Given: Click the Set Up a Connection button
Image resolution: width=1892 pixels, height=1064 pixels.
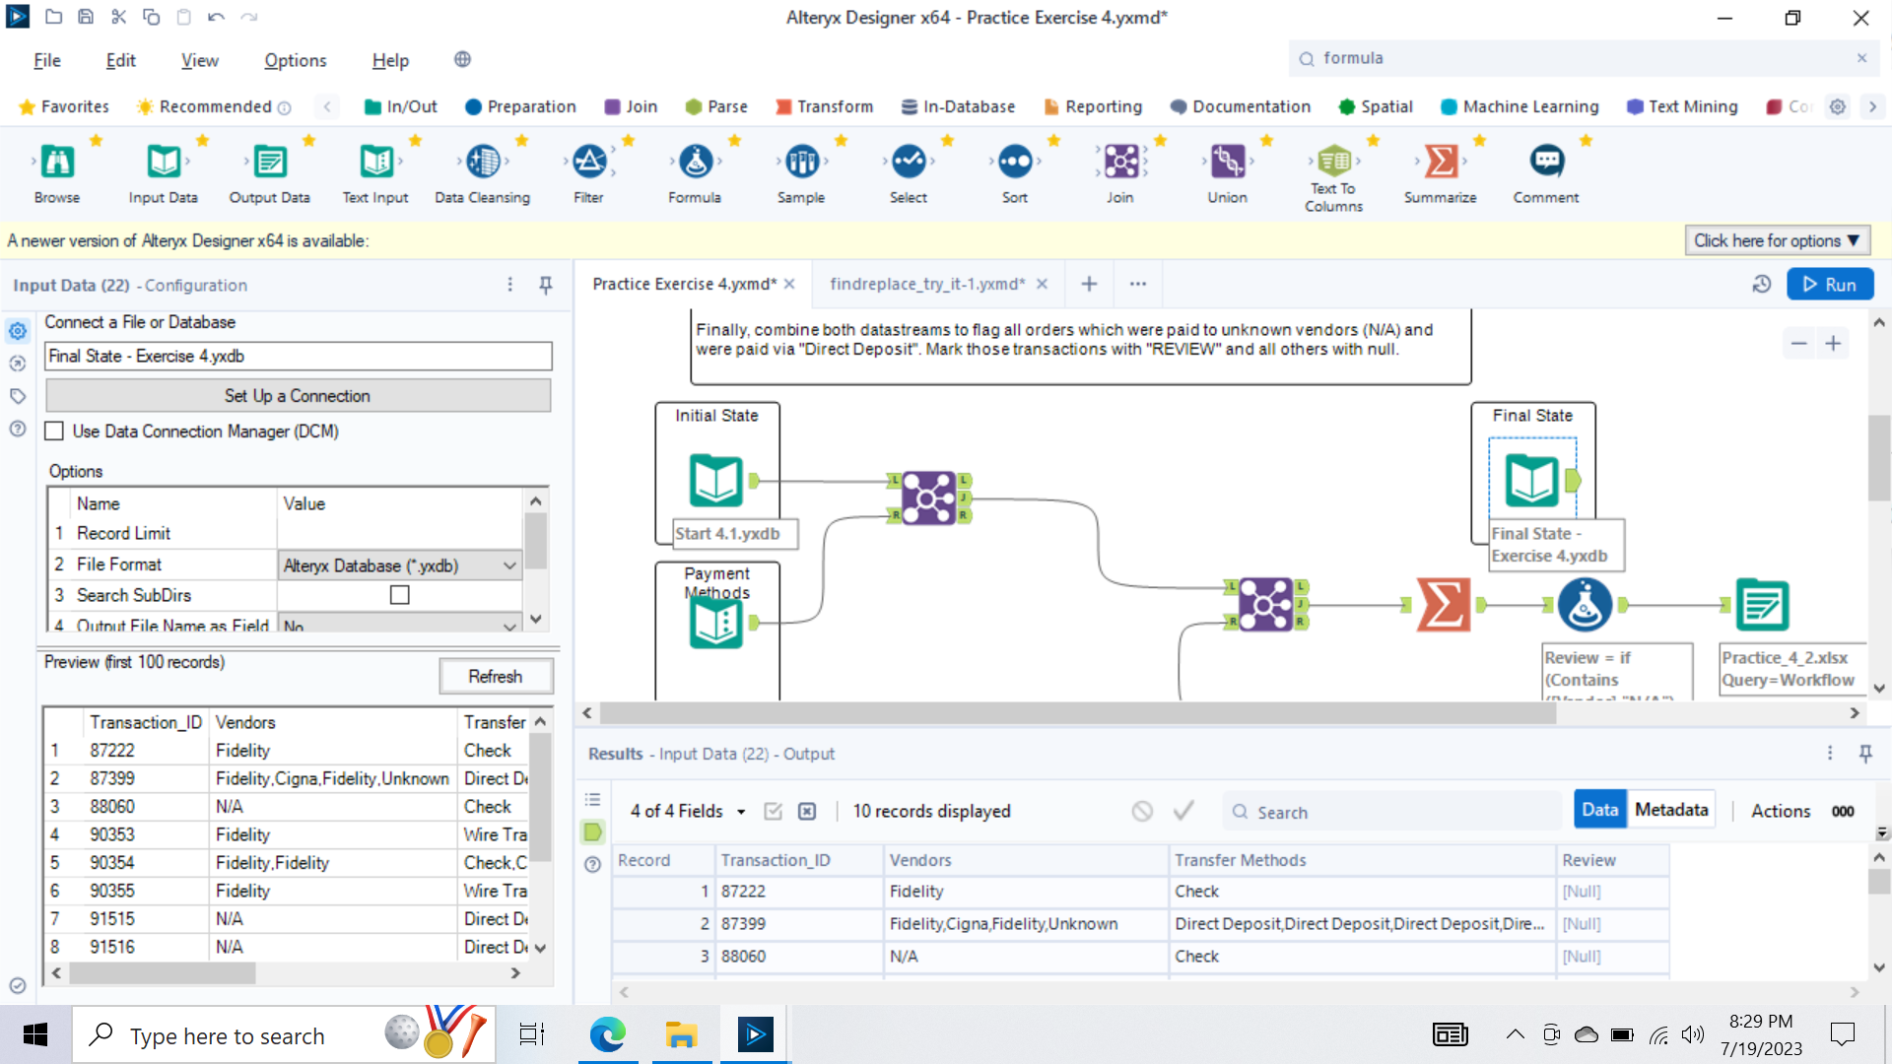Looking at the screenshot, I should (x=298, y=395).
